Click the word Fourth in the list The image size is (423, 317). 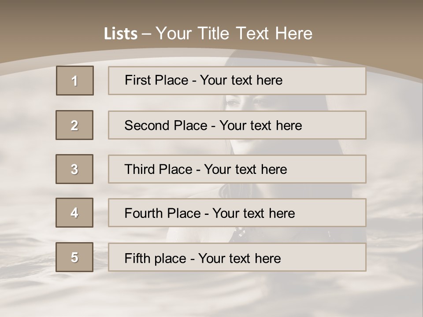click(x=143, y=213)
